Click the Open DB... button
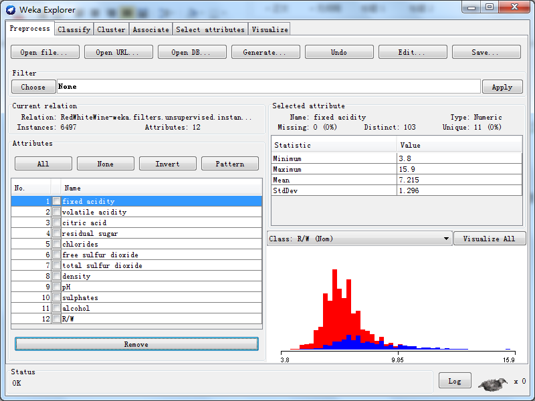Screen dimensions: 535x401 (x=192, y=52)
